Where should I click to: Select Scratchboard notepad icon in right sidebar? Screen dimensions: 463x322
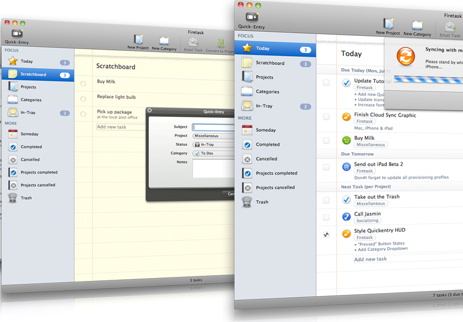[247, 62]
